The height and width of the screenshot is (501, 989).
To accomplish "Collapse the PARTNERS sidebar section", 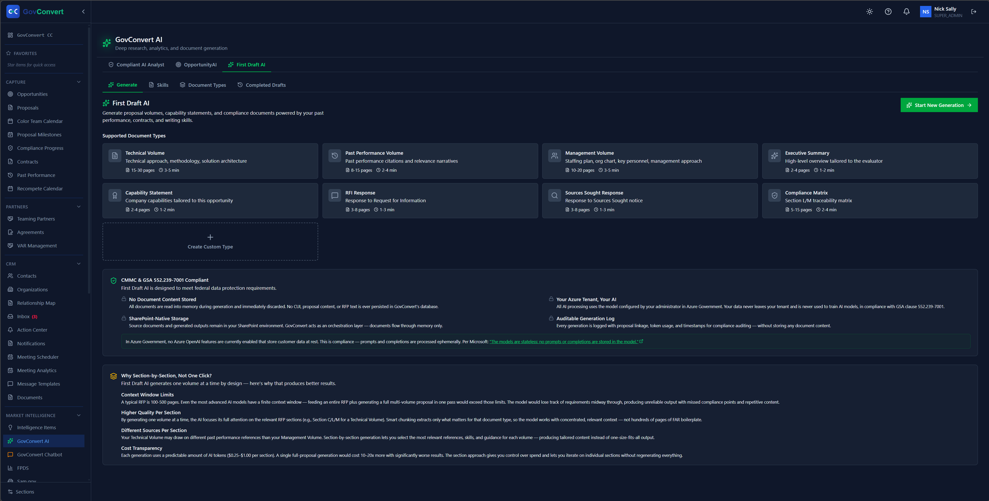I will [79, 207].
